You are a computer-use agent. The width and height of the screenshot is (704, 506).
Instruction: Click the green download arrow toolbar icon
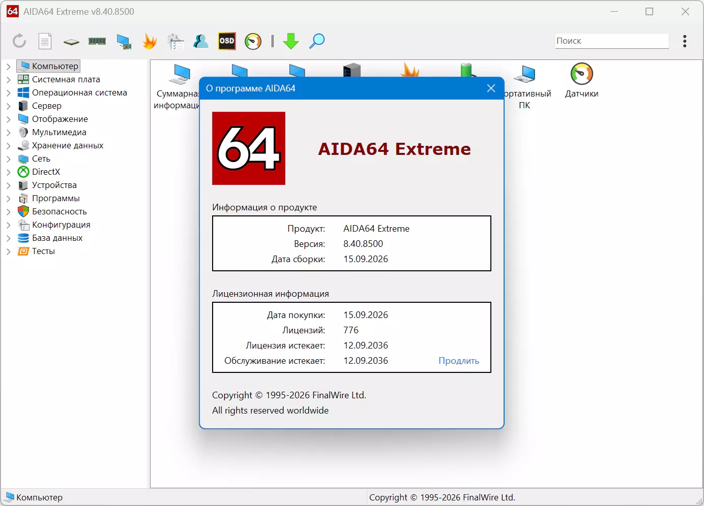[291, 41]
